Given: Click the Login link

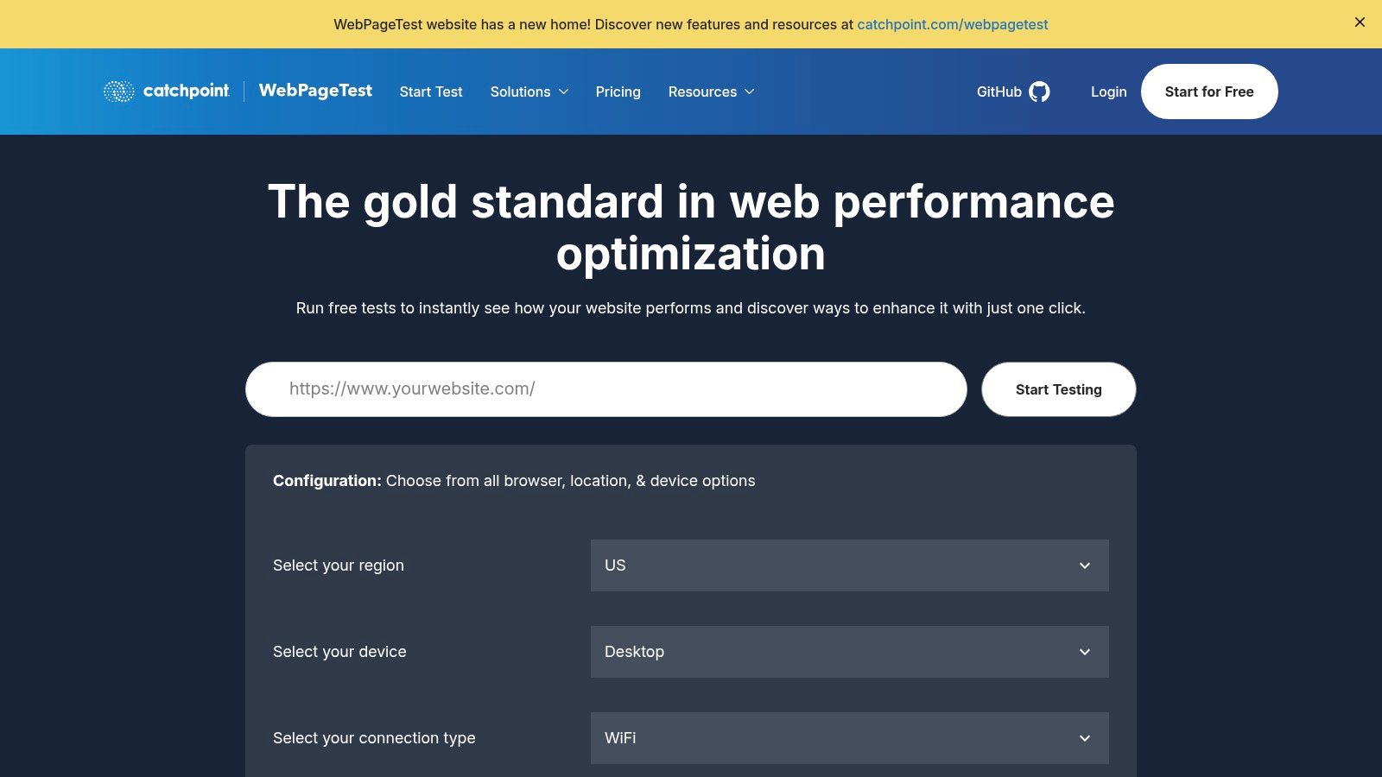Looking at the screenshot, I should tap(1109, 92).
